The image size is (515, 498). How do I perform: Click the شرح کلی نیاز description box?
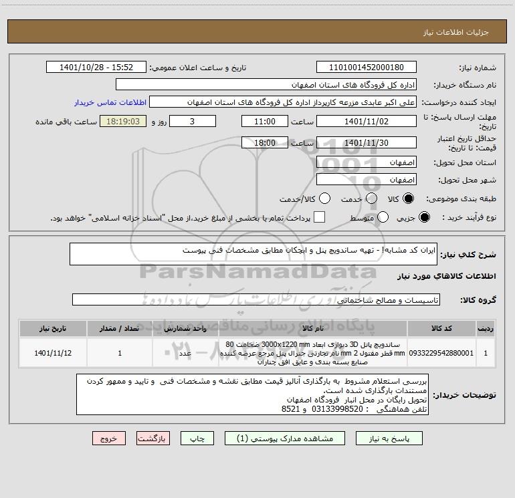[x=253, y=254]
